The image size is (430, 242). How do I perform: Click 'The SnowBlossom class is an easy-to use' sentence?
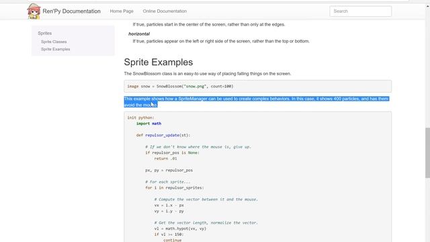click(x=208, y=73)
